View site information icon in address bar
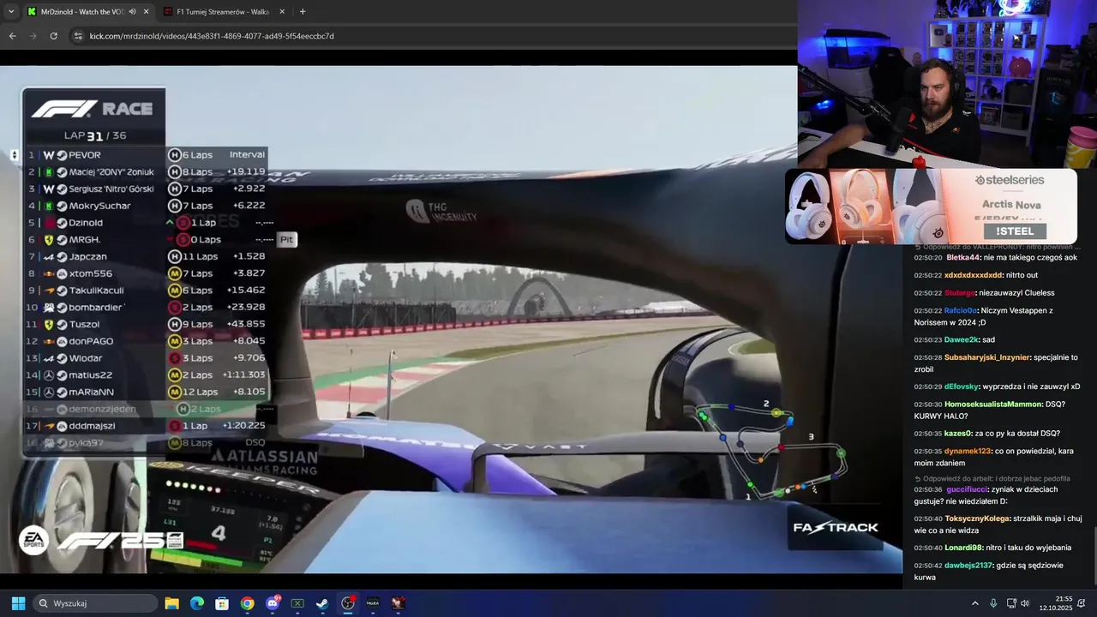 (78, 36)
